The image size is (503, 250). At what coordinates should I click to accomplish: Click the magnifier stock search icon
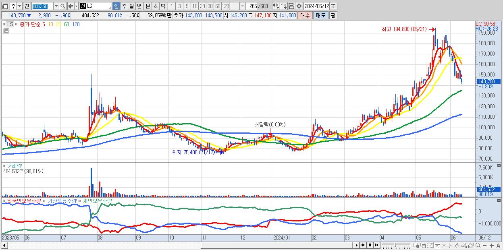click(x=62, y=6)
